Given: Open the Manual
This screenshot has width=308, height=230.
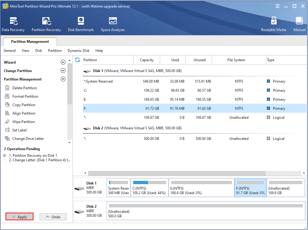Looking at the screenshot, I should point(299,24).
